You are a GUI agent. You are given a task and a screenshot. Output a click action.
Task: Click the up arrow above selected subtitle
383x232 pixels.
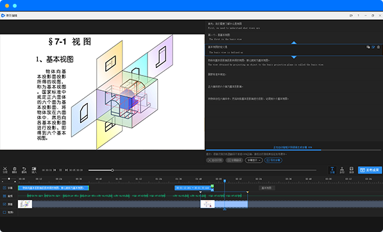294,43
